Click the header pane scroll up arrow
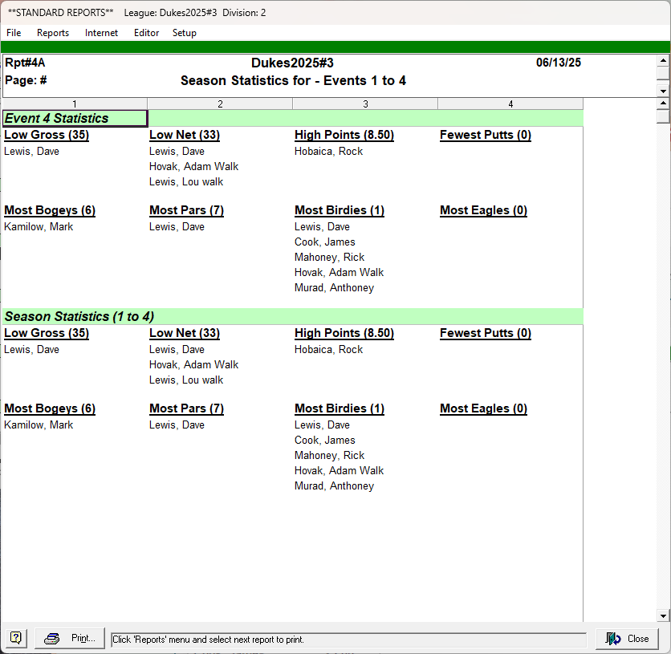 [x=663, y=61]
